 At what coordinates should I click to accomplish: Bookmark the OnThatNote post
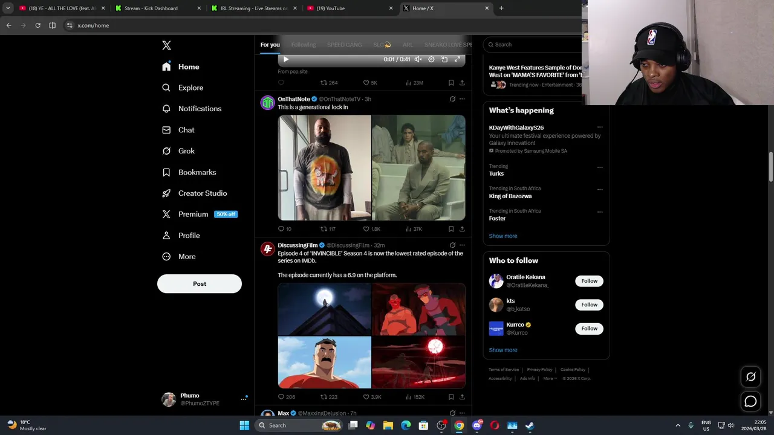pyautogui.click(x=451, y=229)
